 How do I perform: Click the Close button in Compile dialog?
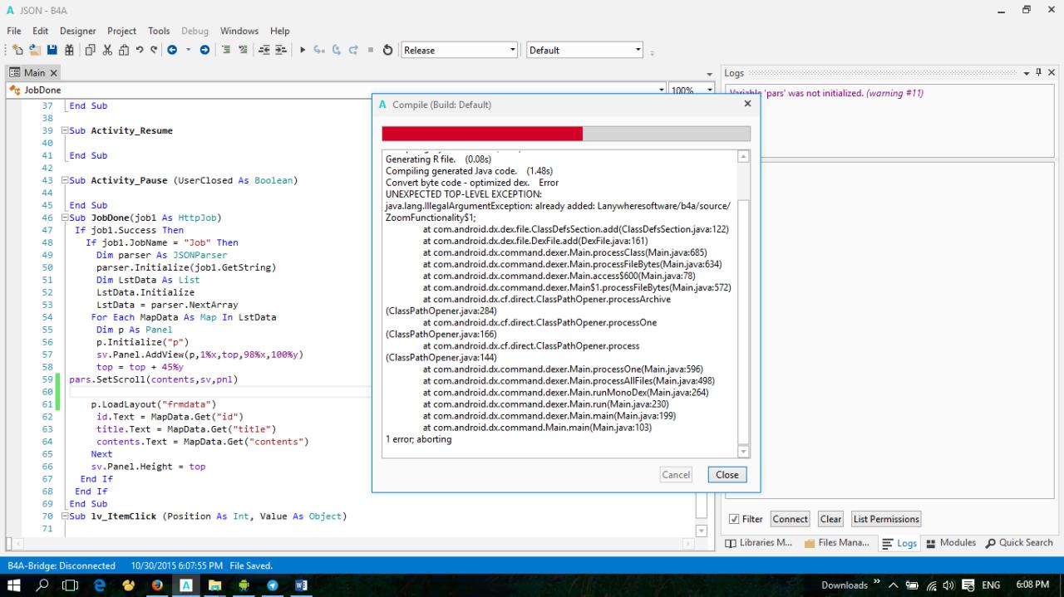pos(727,475)
